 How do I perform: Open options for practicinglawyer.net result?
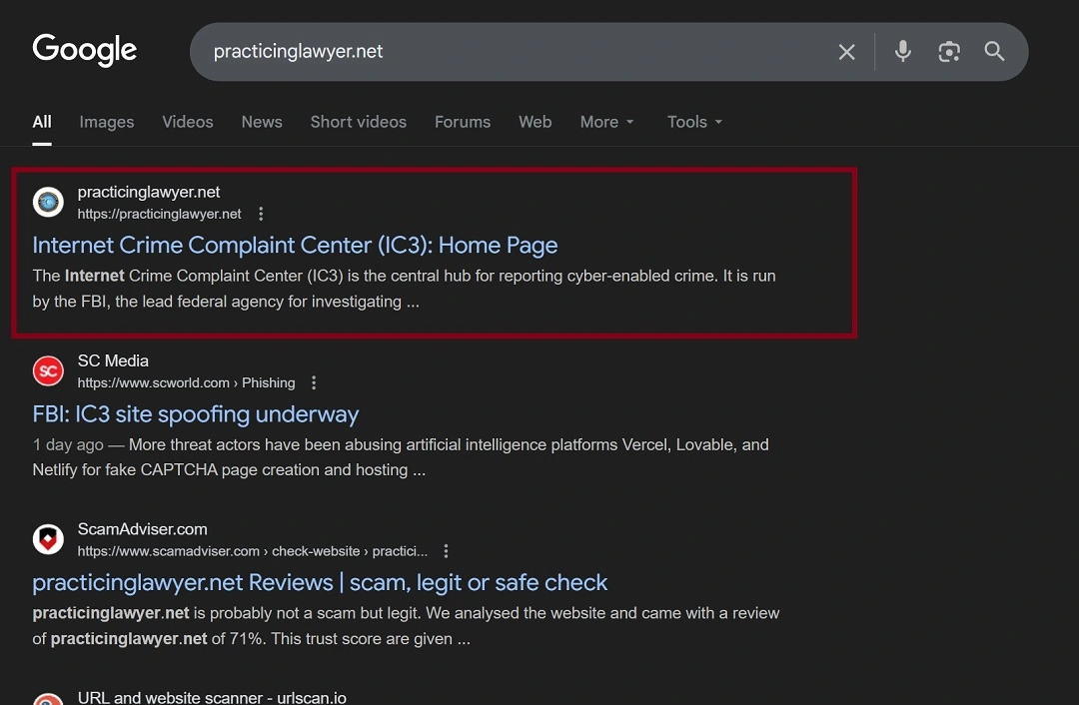coord(261,214)
